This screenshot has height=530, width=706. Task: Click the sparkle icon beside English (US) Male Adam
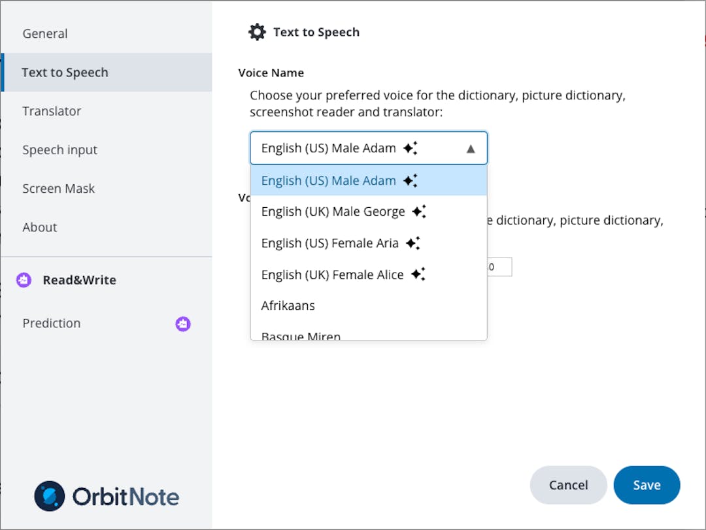(410, 180)
